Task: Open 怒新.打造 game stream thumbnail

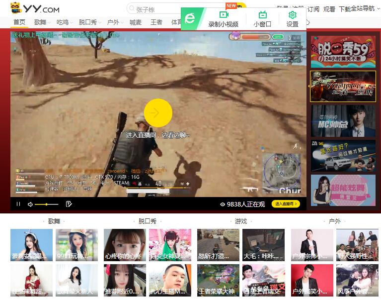Action: [x=218, y=245]
